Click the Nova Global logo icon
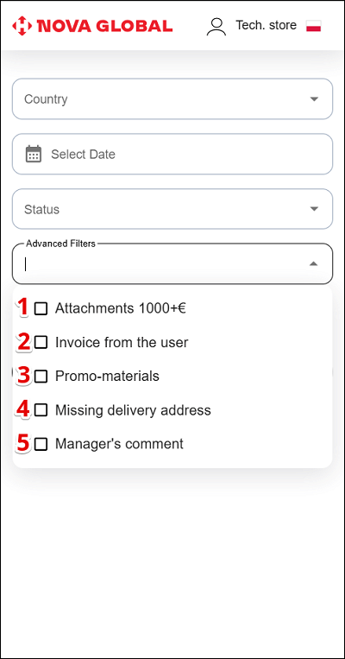 coord(22,26)
